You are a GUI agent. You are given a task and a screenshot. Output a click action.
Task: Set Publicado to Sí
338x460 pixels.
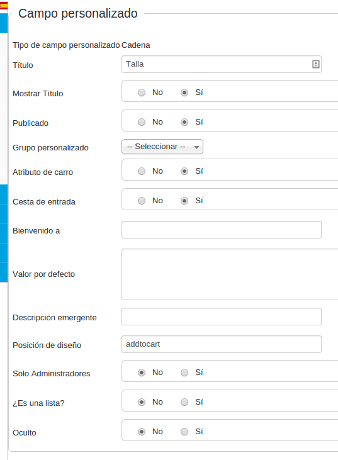click(184, 122)
